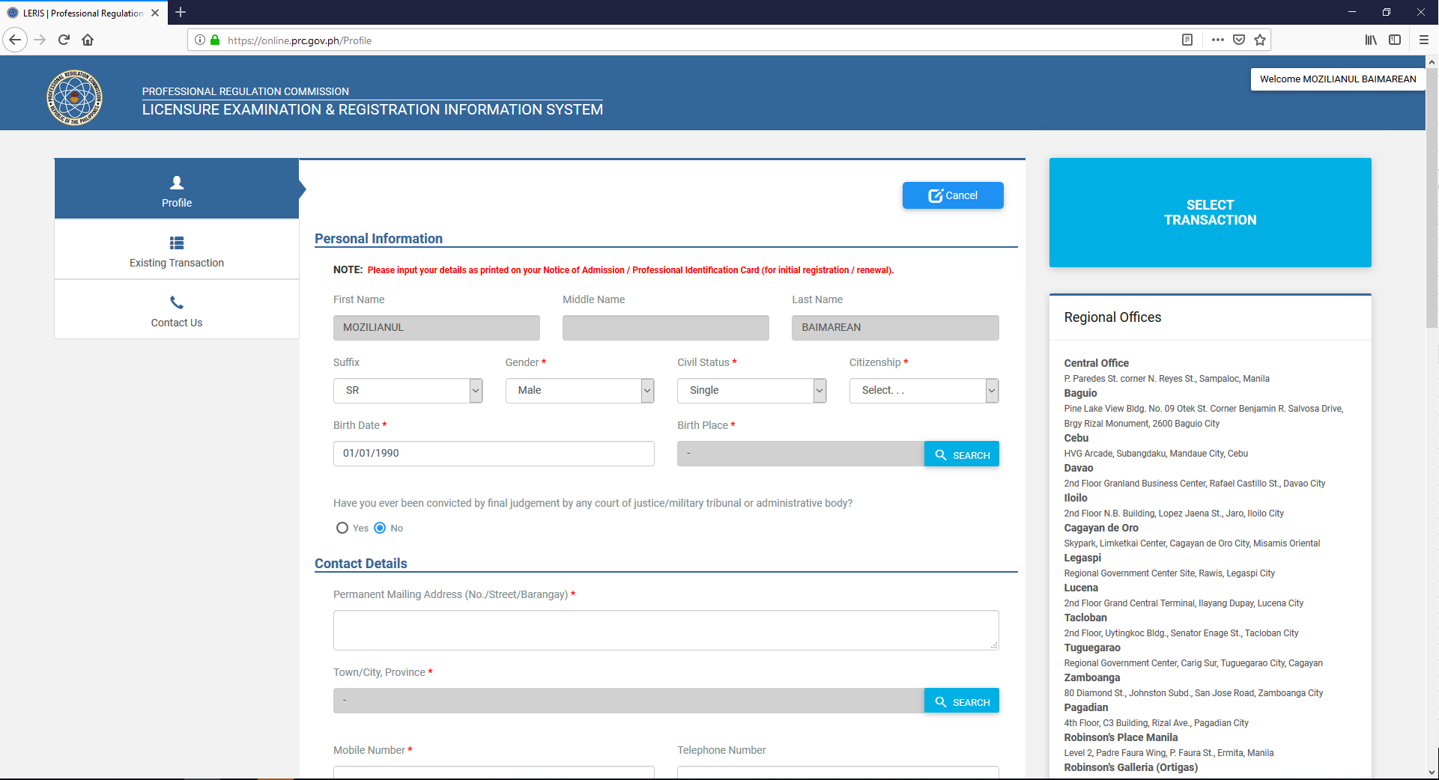Click the browser Home icon

pos(88,40)
